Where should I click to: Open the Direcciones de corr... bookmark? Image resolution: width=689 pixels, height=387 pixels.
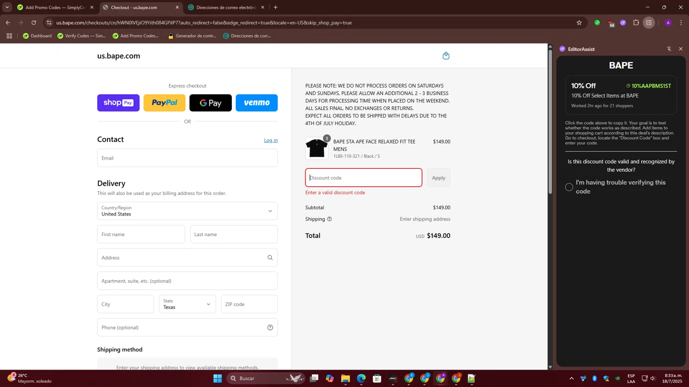[x=247, y=36]
